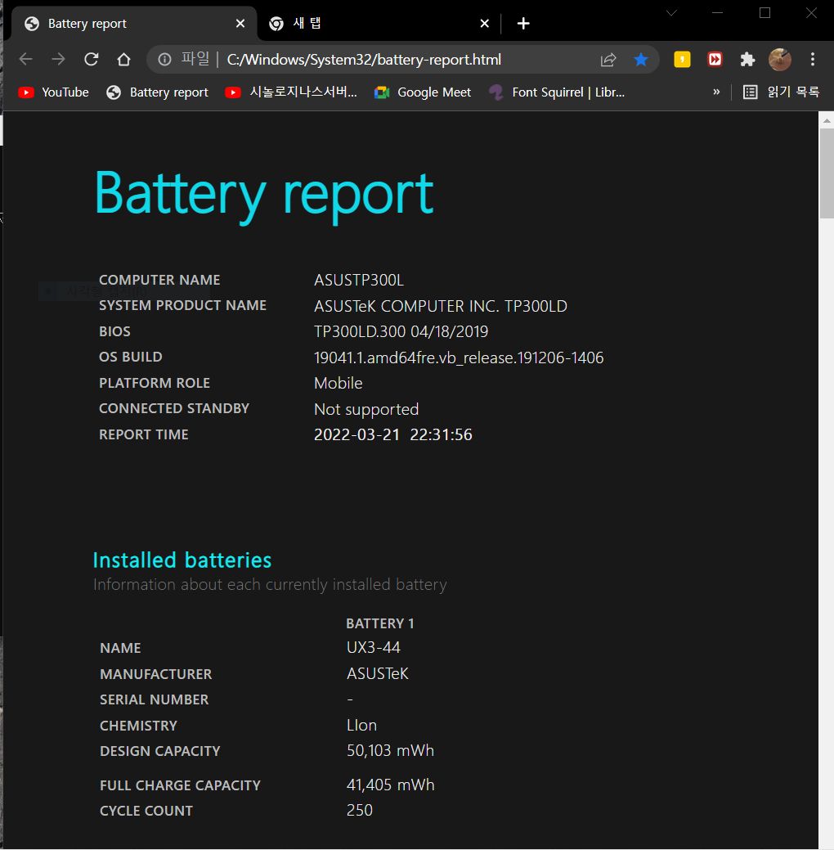Toggle the blue bookmark star
This screenshot has width=834, height=850.
click(x=640, y=59)
